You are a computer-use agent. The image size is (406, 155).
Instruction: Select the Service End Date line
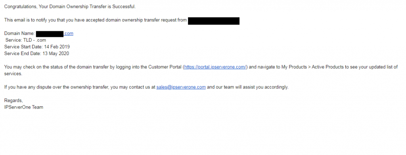tap(36, 54)
